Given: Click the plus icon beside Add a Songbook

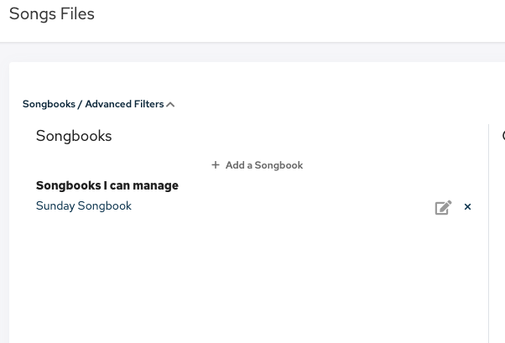Looking at the screenshot, I should click(x=216, y=165).
